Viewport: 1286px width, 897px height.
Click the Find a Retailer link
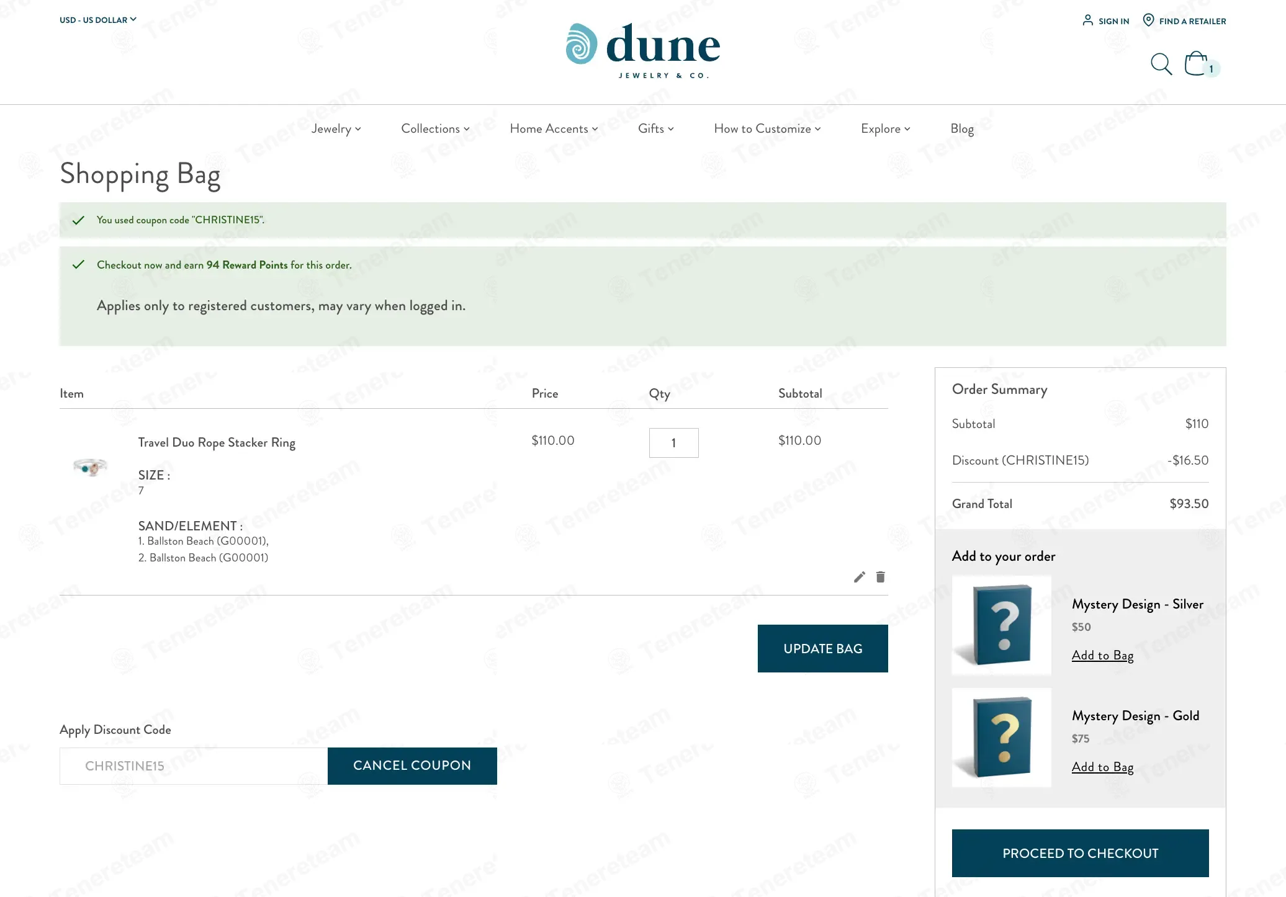1192,21
